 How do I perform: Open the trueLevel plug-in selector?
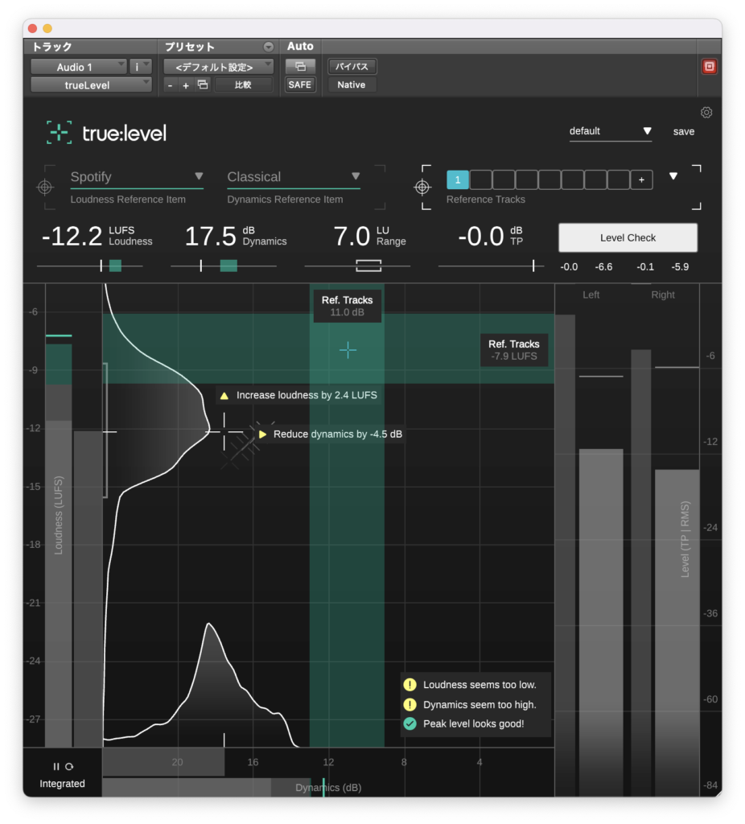pyautogui.click(x=91, y=84)
